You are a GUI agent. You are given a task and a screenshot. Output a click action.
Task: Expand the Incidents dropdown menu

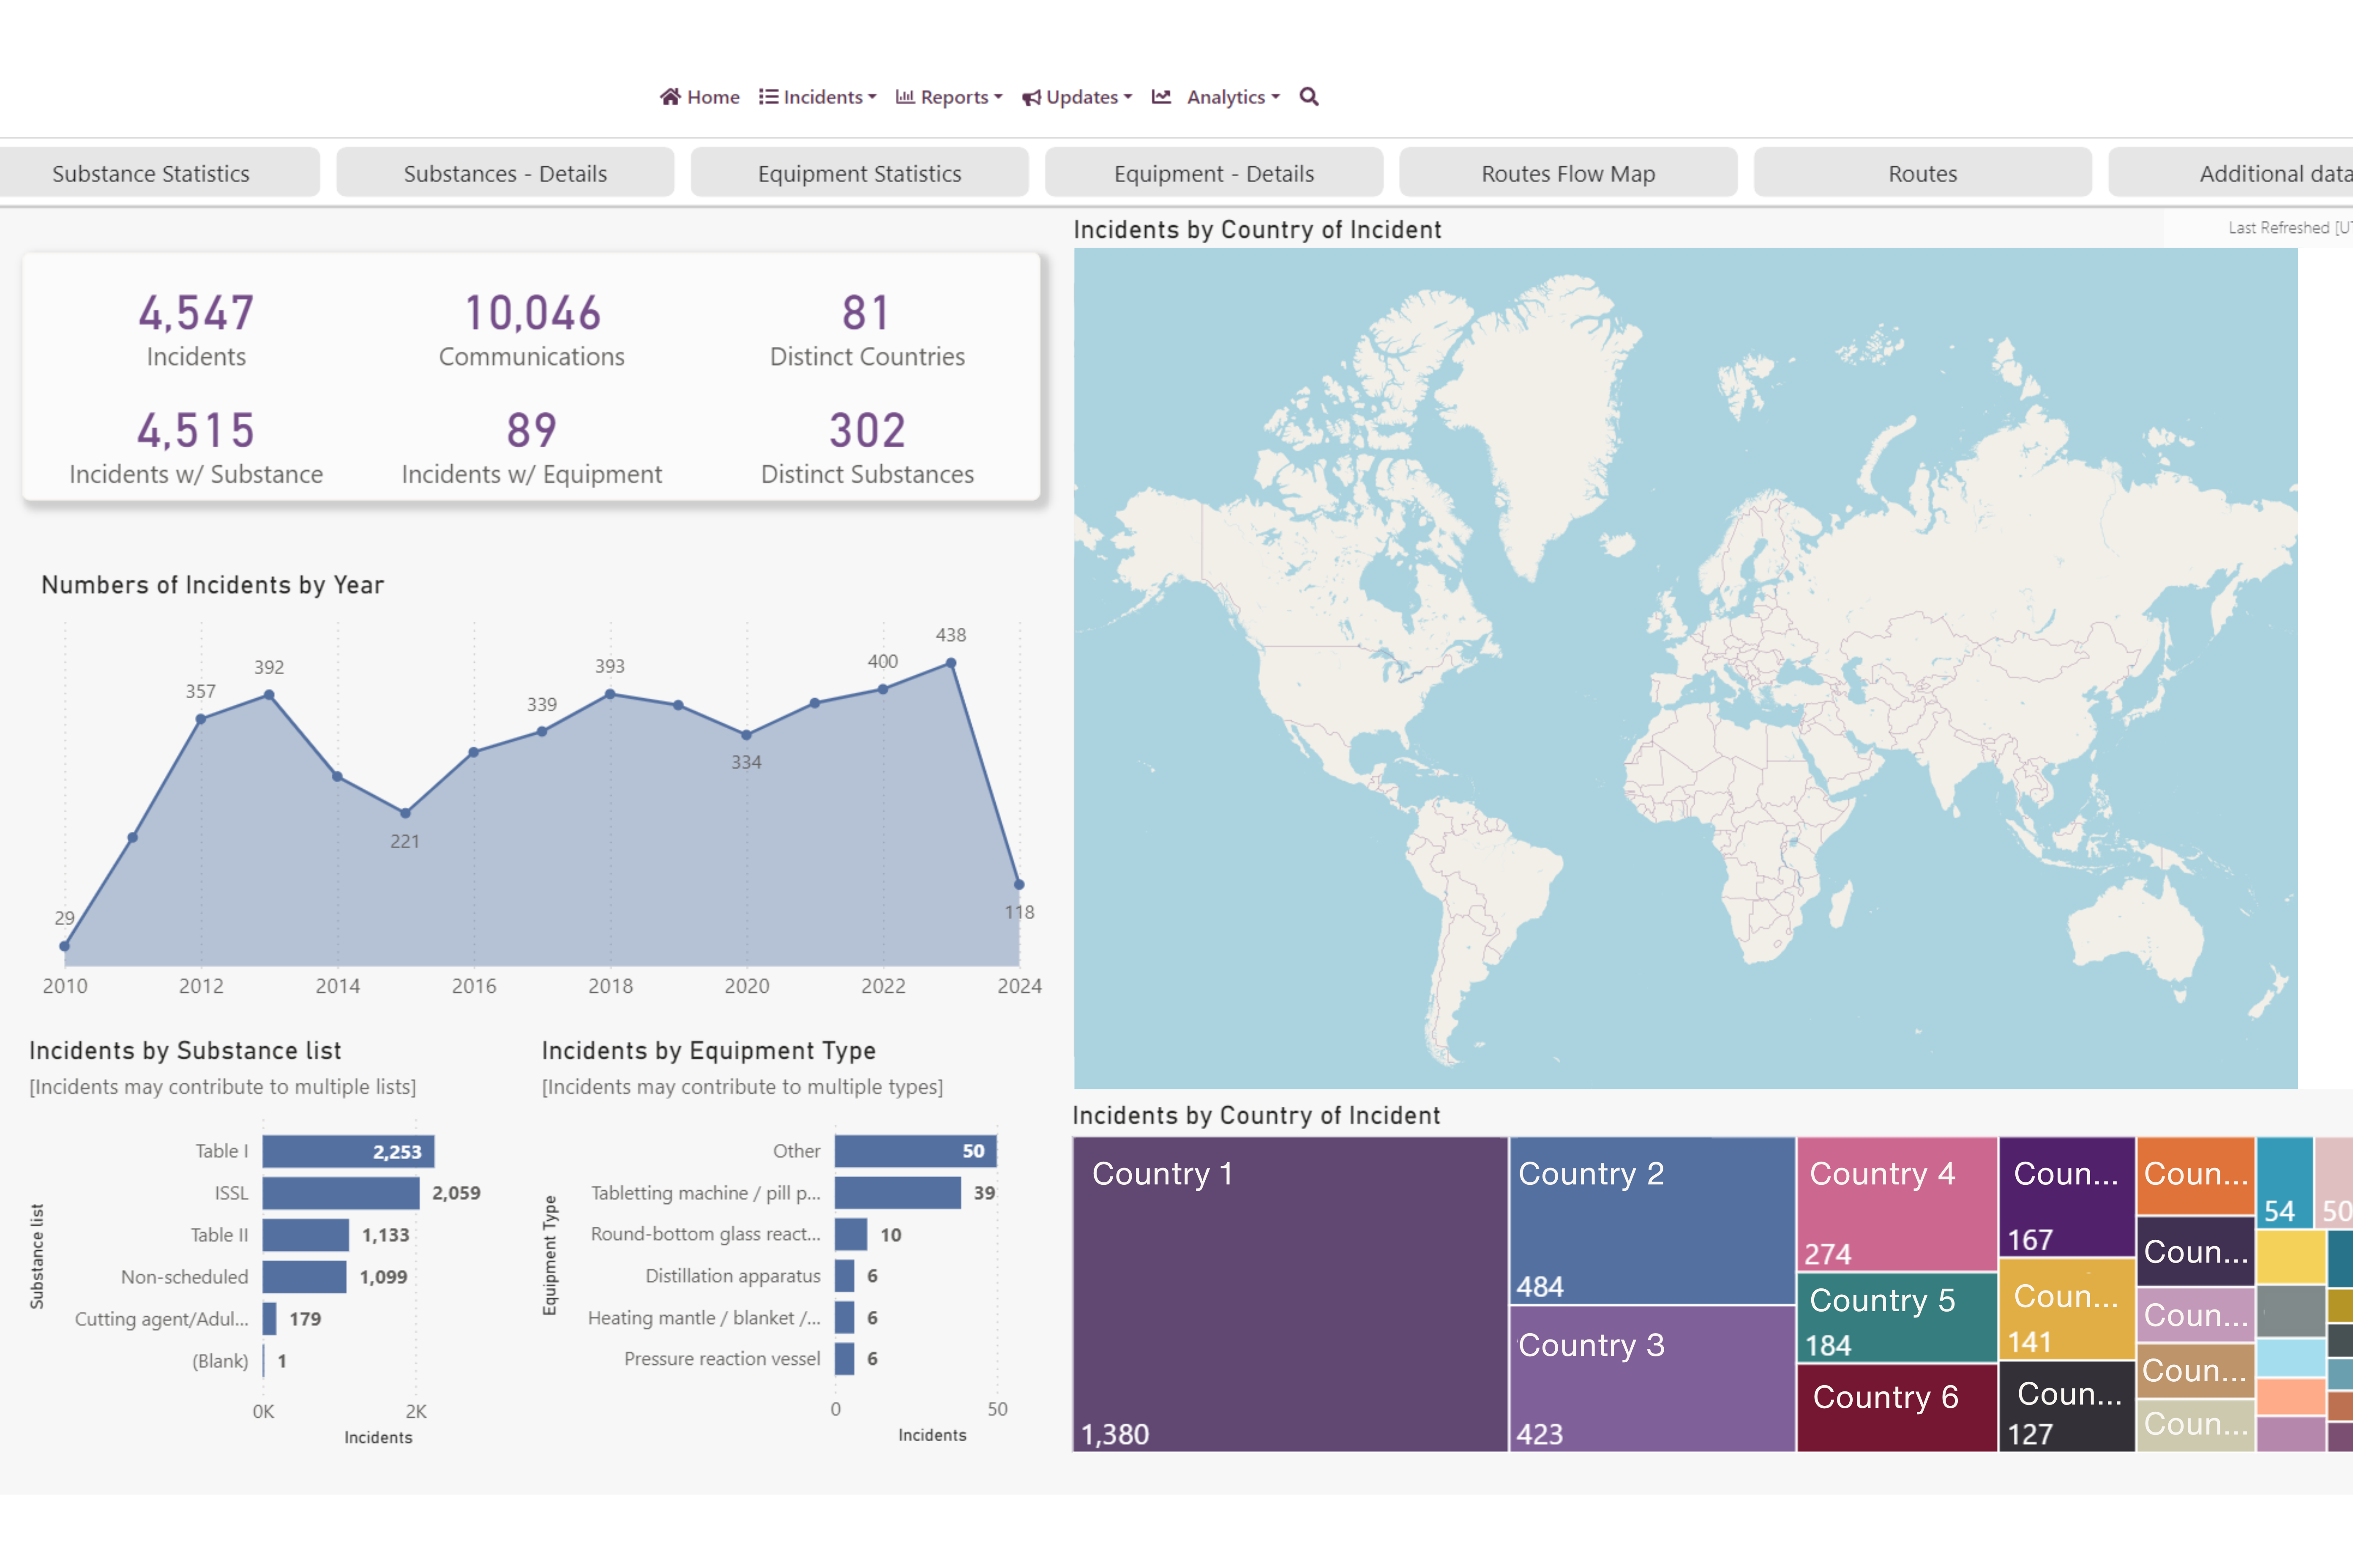(x=872, y=98)
